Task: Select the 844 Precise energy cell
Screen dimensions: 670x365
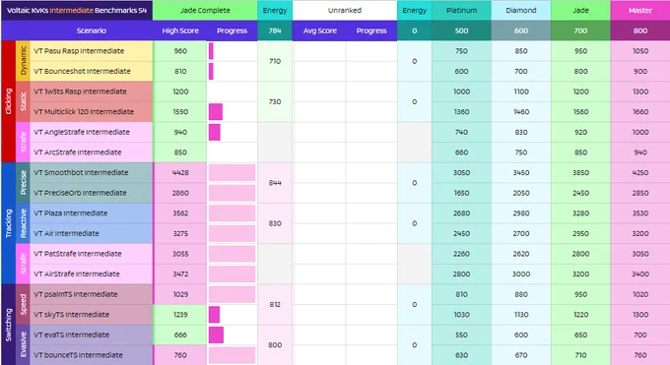Action: click(275, 183)
